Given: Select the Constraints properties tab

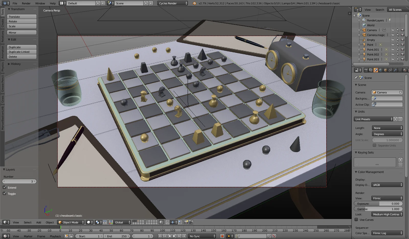Looking at the screenshot, I should tap(390, 70).
